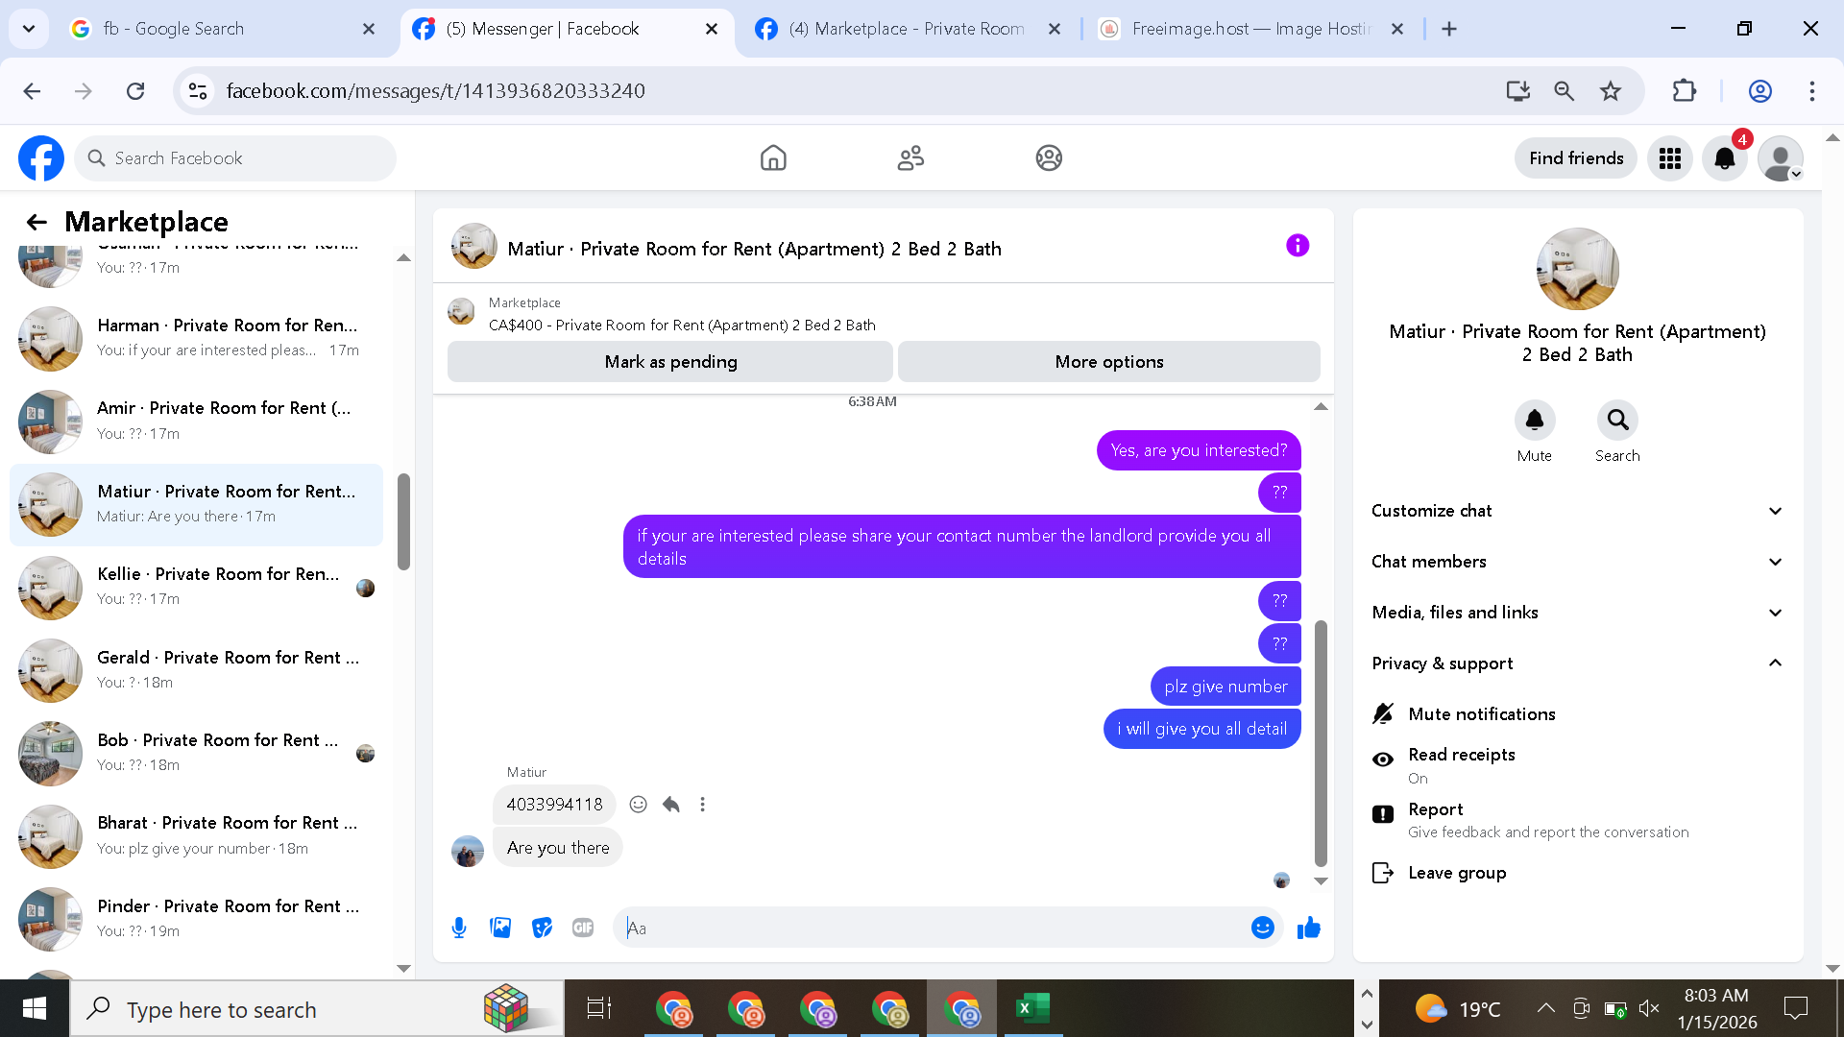1844x1037 pixels.
Task: Click Mark as pending button
Action: pos(670,362)
